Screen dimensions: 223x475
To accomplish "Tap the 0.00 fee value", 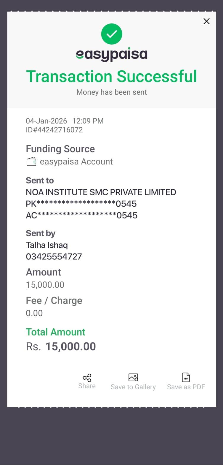I will pyautogui.click(x=34, y=313).
